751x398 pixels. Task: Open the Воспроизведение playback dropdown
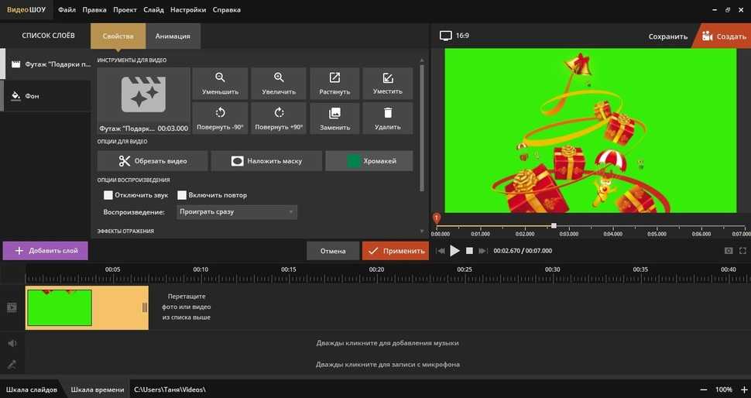click(237, 211)
